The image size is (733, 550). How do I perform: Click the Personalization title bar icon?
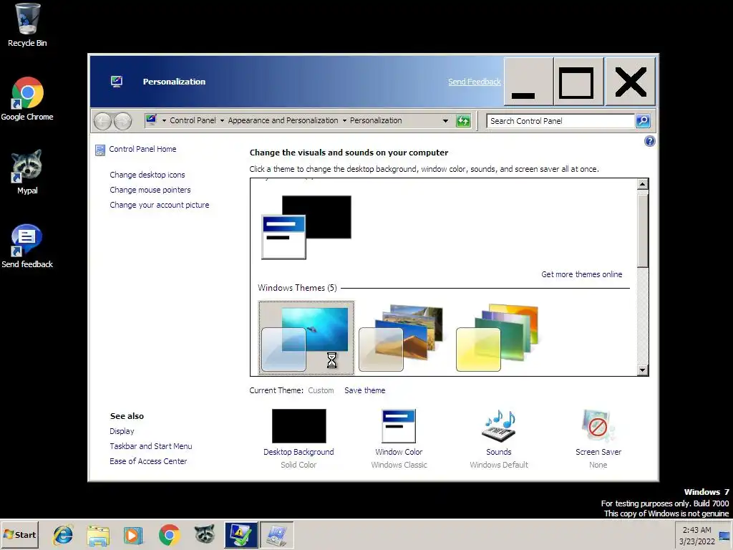(x=117, y=82)
